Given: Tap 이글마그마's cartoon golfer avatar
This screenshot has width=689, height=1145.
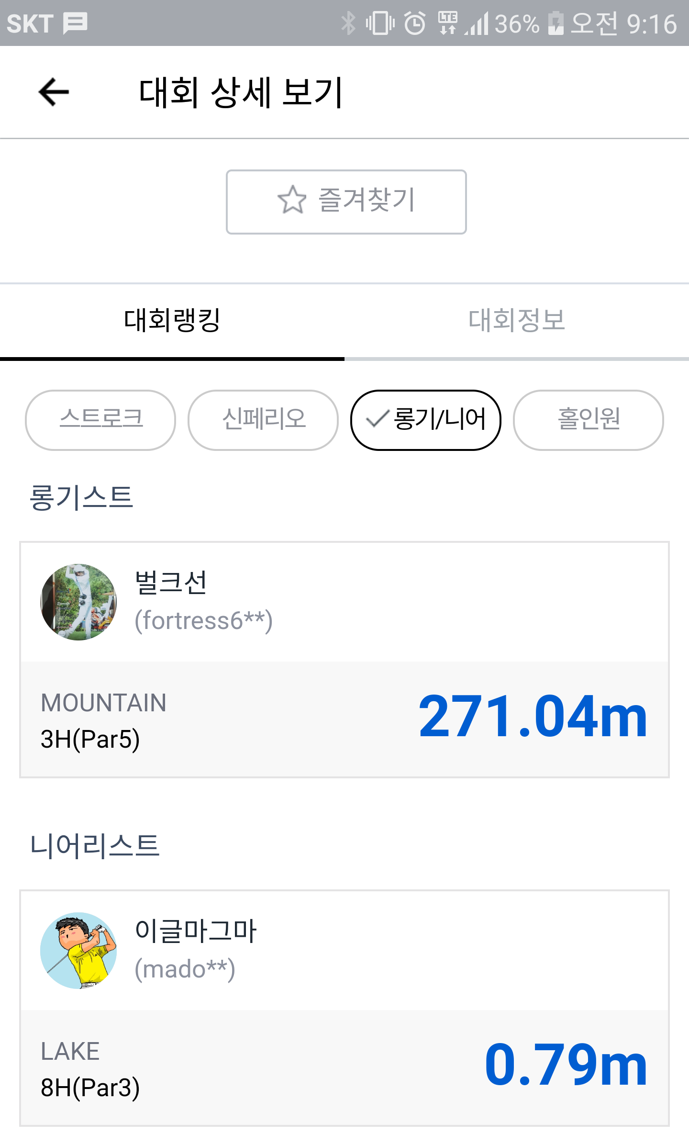Looking at the screenshot, I should click(78, 950).
